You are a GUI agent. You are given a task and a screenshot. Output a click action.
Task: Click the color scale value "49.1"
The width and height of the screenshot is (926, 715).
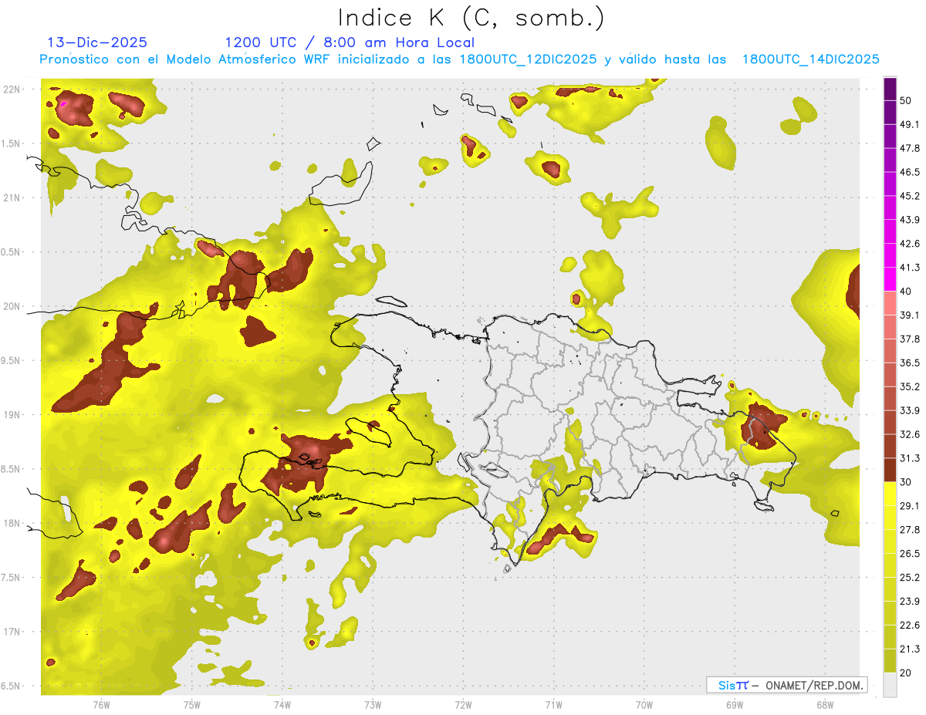click(x=910, y=124)
